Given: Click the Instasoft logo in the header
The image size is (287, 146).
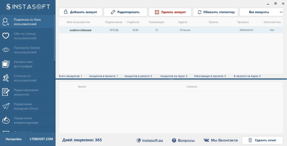Looking at the screenshot, I should [x=28, y=7].
